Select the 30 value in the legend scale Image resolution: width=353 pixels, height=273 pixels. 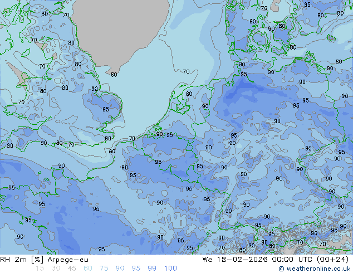point(56,269)
